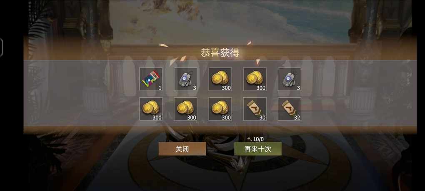Select the first silver dog tag reward
Screen dimensions: 425x191
[x=185, y=79]
